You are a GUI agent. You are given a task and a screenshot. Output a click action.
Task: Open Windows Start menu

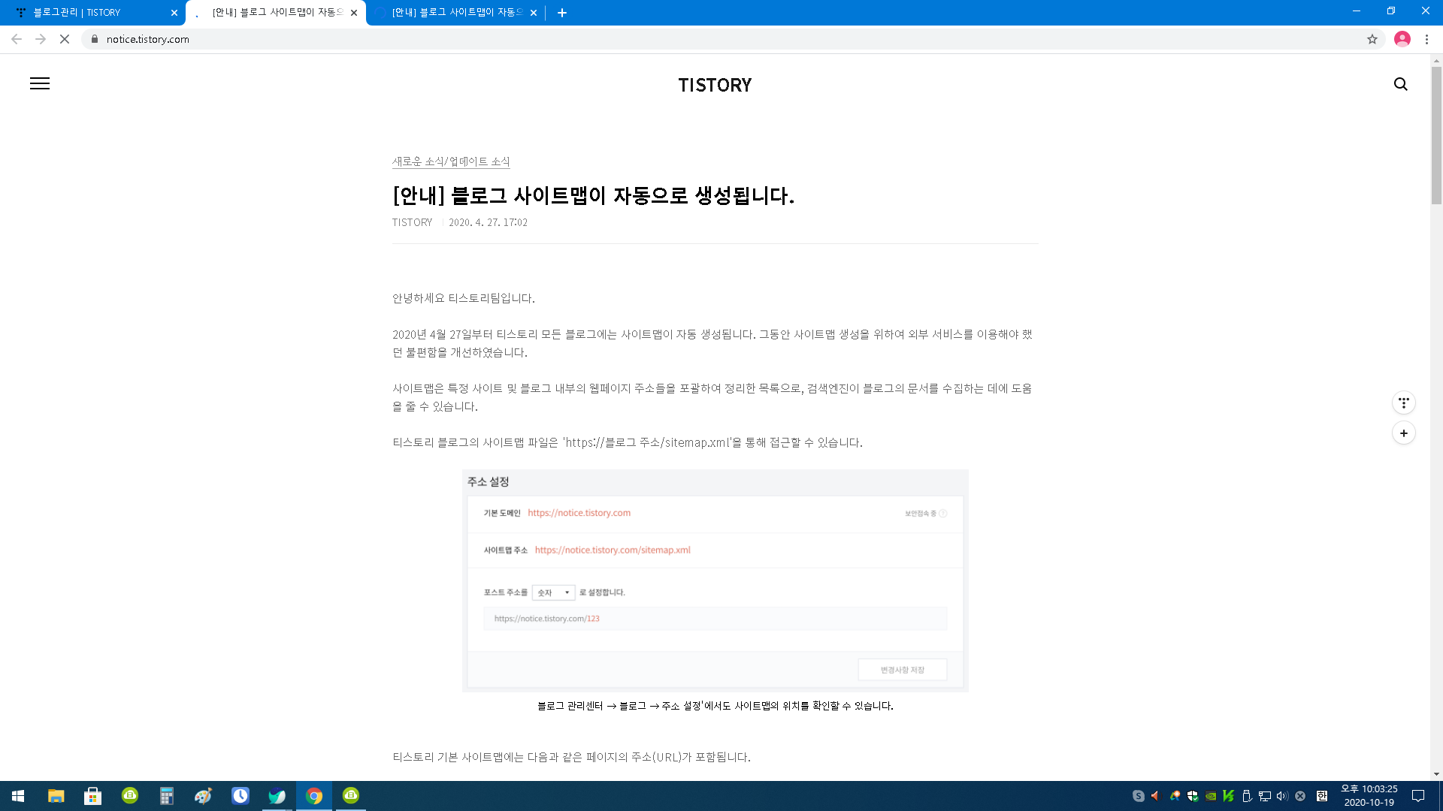tap(18, 796)
